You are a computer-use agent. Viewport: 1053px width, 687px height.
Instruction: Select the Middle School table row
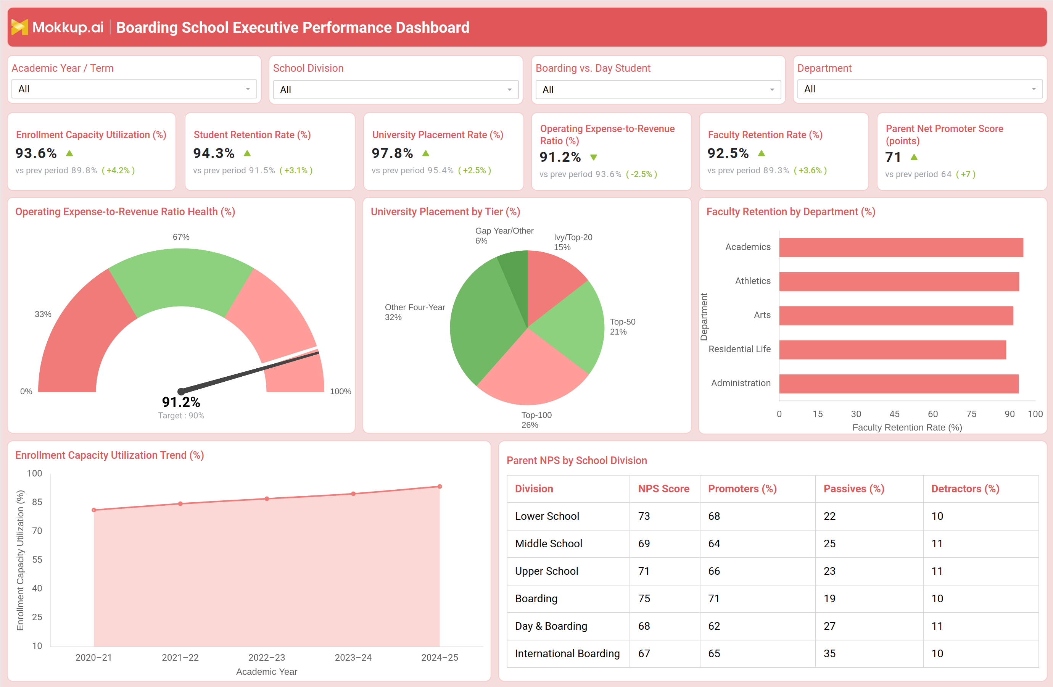[773, 543]
